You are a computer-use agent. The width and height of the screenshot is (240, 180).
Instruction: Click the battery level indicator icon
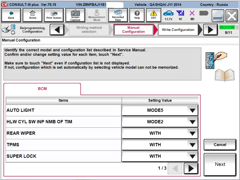[204, 13]
